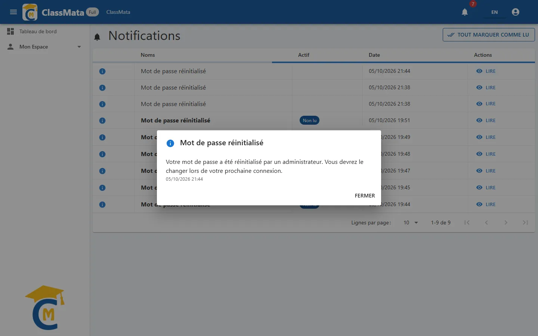The width and height of the screenshot is (538, 336).
Task: Click TOUT MARQUER COMME LU button
Action: [x=489, y=35]
